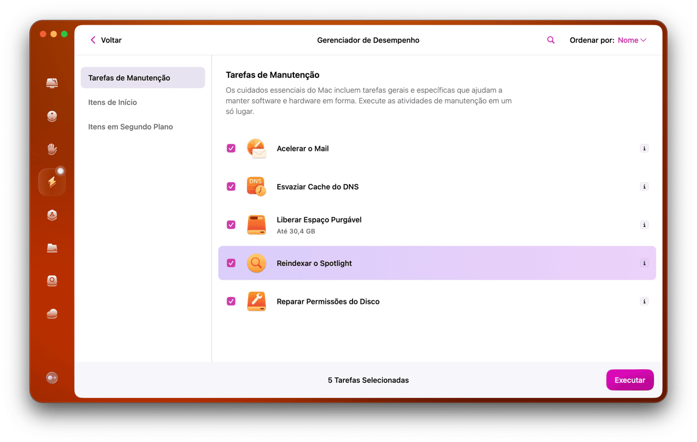Open the assistant icon at sidebar bottom
This screenshot has height=442, width=697.
tap(52, 378)
